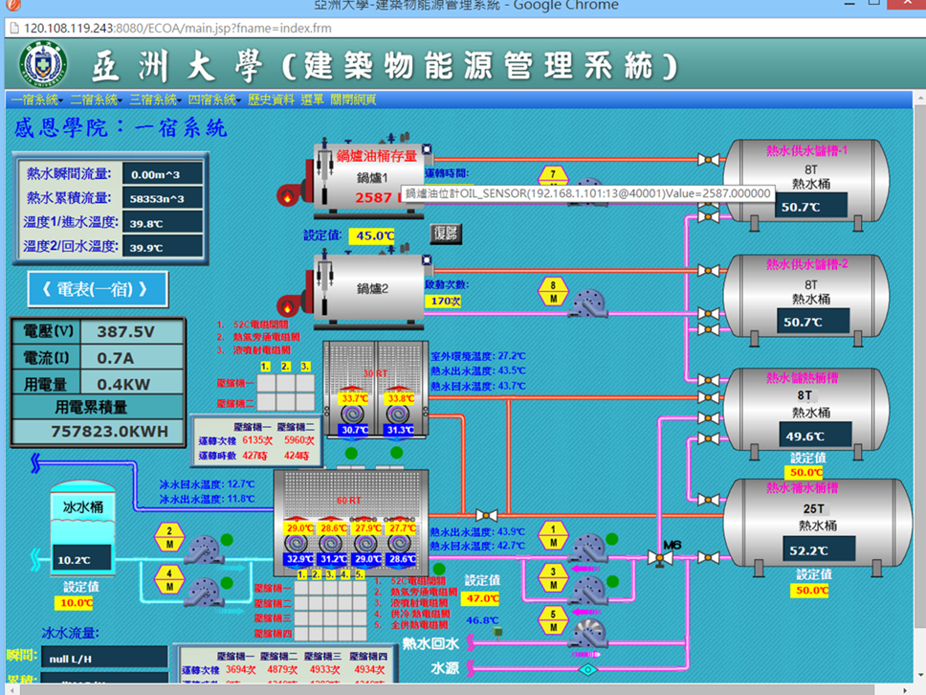Click boiler oil level reading 2587

click(373, 197)
